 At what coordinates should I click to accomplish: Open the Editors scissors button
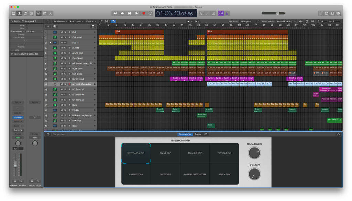click(x=51, y=13)
